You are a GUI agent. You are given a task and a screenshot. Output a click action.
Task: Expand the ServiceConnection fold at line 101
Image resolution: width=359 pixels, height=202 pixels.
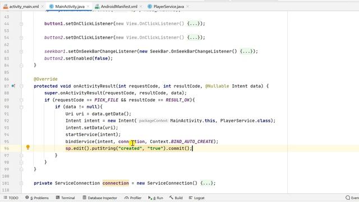click(x=21, y=183)
